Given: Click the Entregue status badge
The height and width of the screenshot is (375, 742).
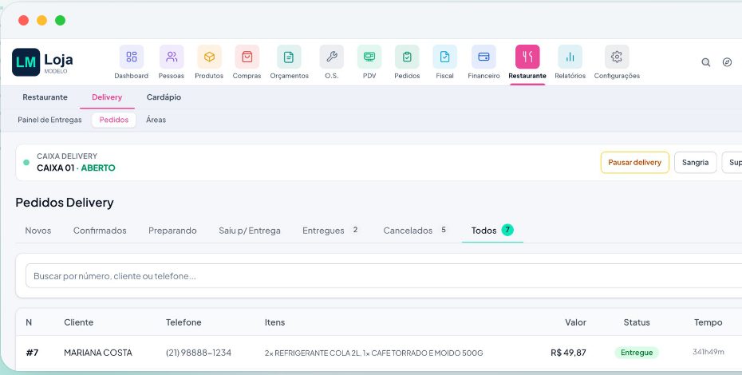Looking at the screenshot, I should click(x=637, y=353).
